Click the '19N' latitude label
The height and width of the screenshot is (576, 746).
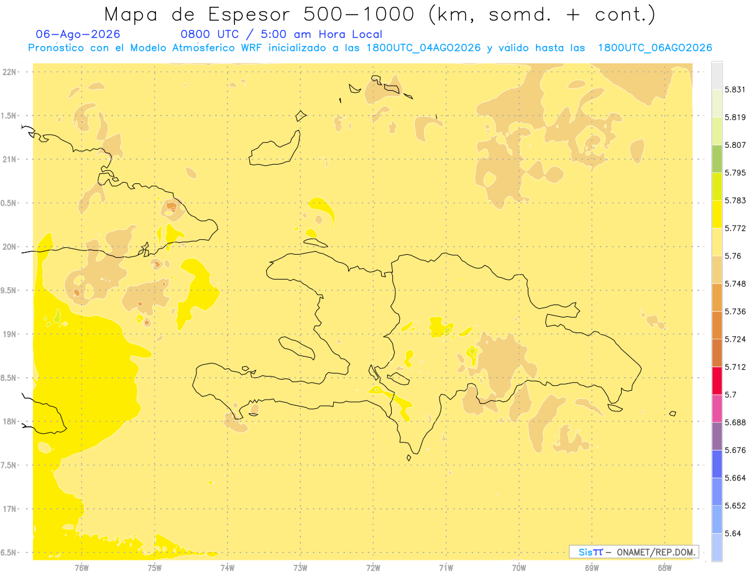(9, 334)
